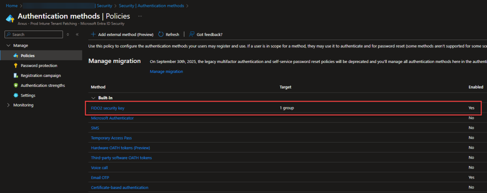Click the Got feedback person icon
Image resolution: width=487 pixels, height=193 pixels.
(x=192, y=34)
